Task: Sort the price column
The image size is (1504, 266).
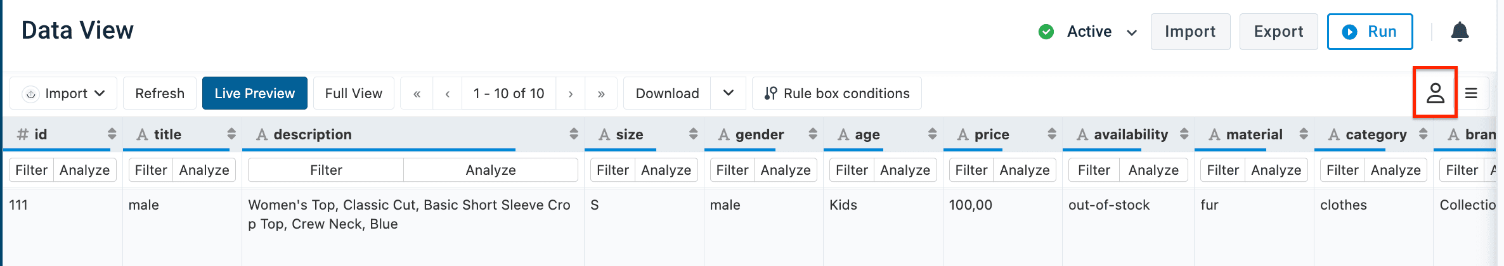Action: tap(1052, 134)
